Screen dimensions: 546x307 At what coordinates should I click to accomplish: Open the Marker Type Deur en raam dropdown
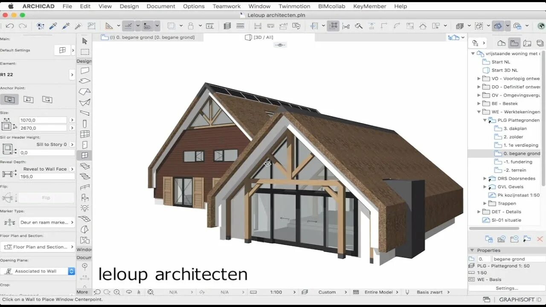point(47,222)
